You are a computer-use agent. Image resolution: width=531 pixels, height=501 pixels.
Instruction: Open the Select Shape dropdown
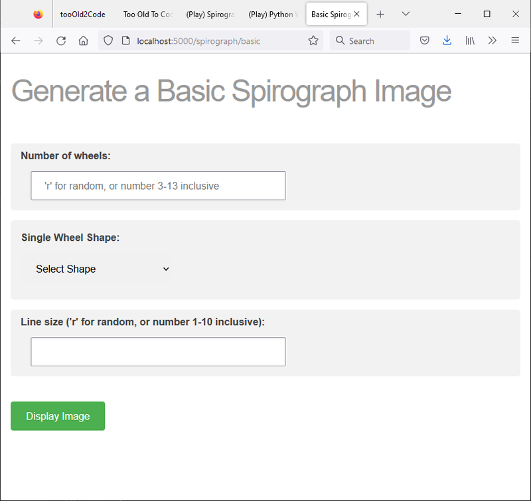pyautogui.click(x=96, y=269)
